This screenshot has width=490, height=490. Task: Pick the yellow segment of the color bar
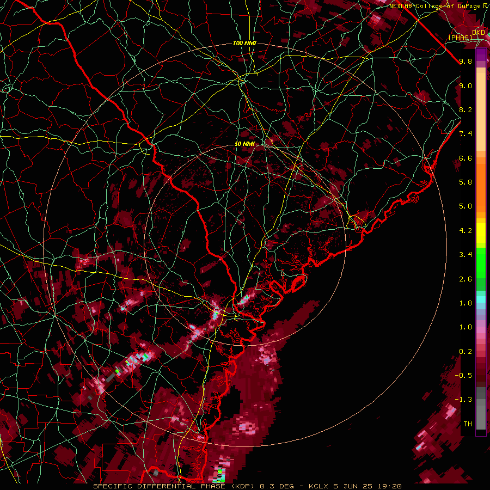click(x=481, y=233)
